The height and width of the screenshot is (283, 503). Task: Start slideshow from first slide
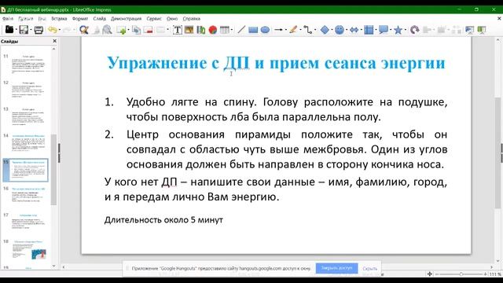coord(470,30)
